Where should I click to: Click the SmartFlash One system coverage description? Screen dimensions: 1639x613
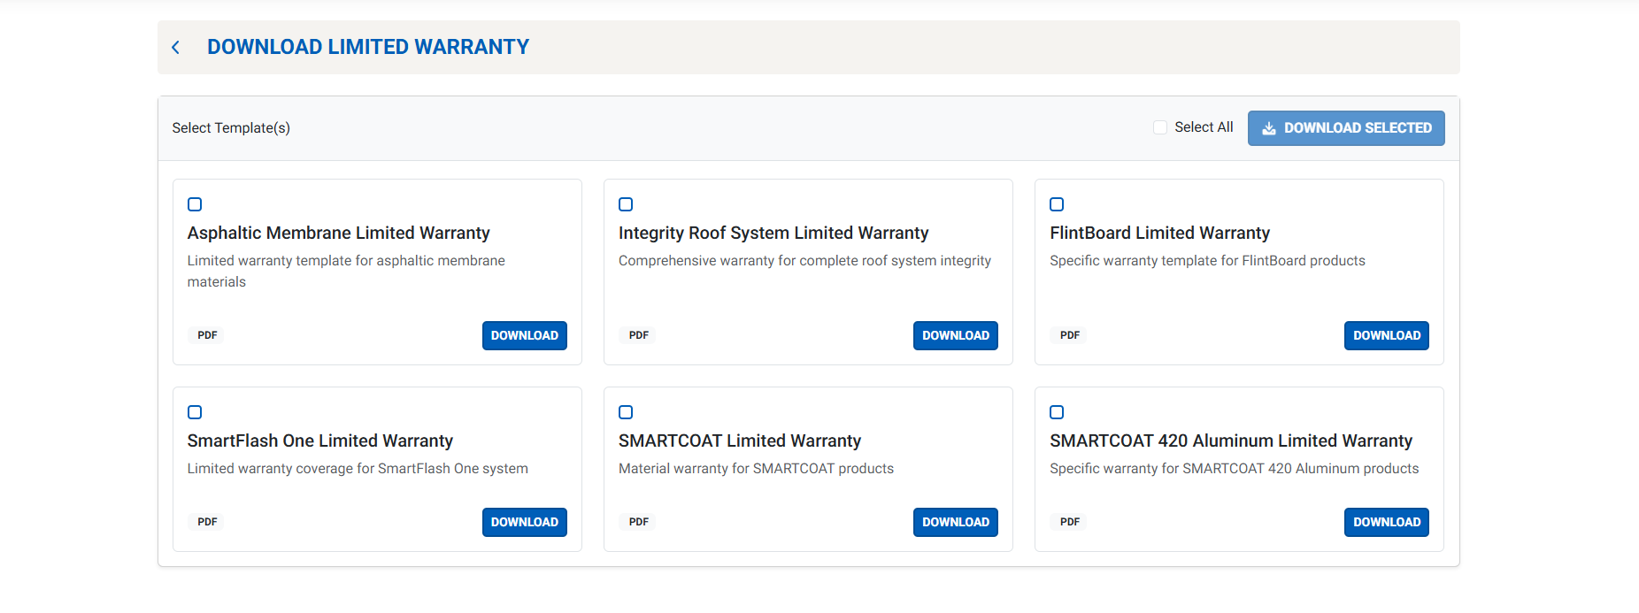358,469
